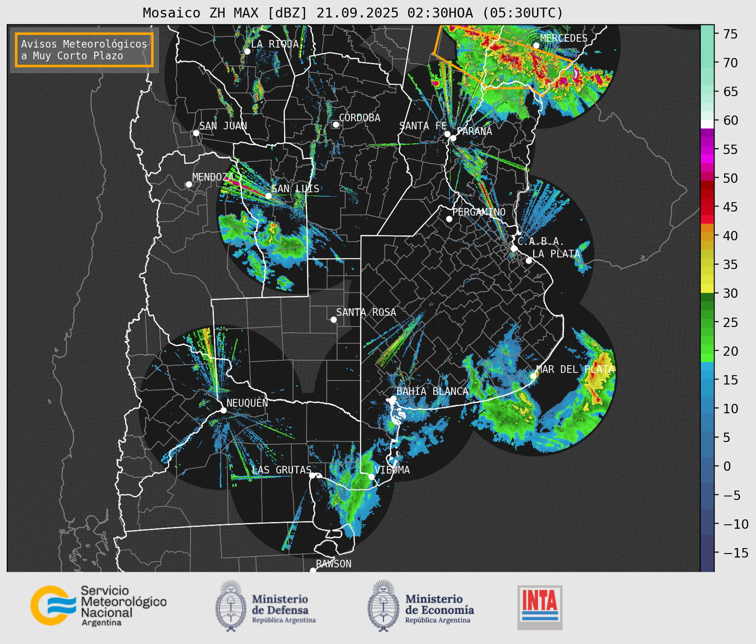Viewport: 756px width, 644px height.
Task: Click the SANTA ROSA label text
Action: (x=366, y=312)
